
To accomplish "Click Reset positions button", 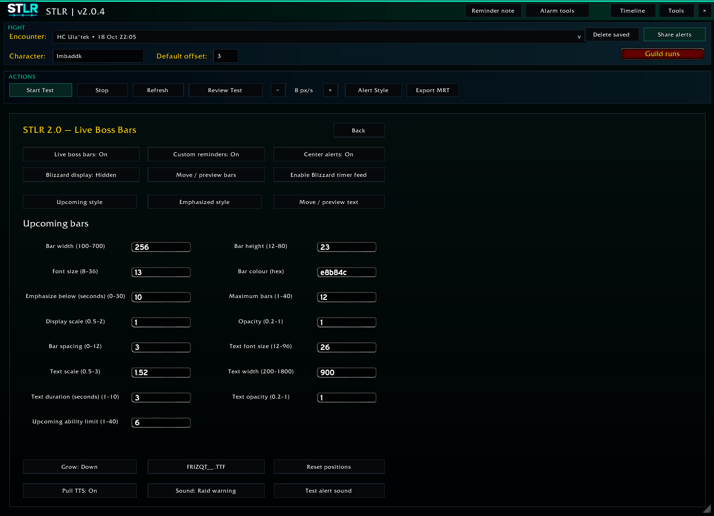I will click(x=329, y=467).
